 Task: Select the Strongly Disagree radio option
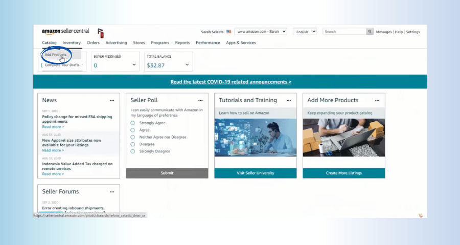132,151
